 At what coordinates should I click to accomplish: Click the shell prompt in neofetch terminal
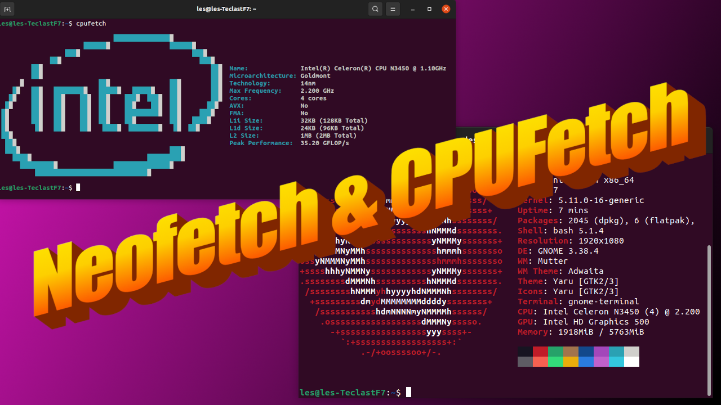coord(350,392)
